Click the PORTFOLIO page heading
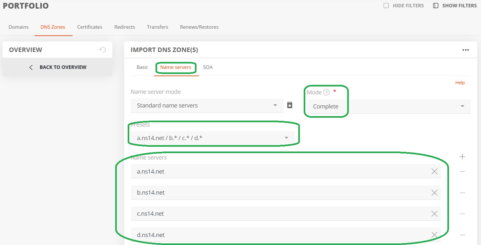This screenshot has height=245, width=481. (x=26, y=6)
